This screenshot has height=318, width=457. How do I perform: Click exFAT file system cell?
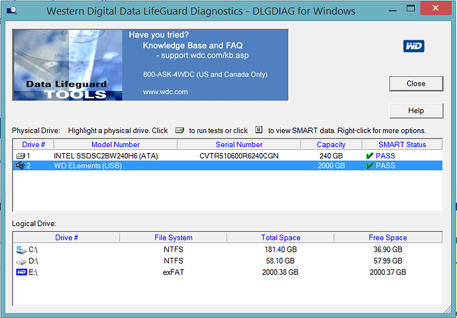pyautogui.click(x=174, y=272)
